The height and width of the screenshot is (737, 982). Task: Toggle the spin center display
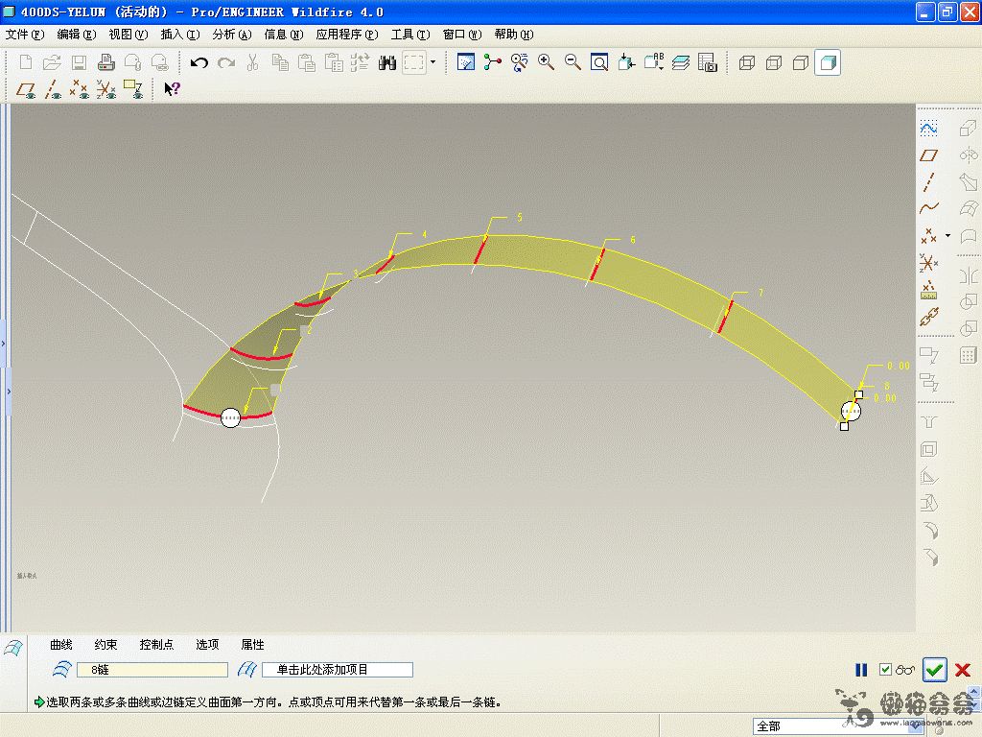coord(492,62)
